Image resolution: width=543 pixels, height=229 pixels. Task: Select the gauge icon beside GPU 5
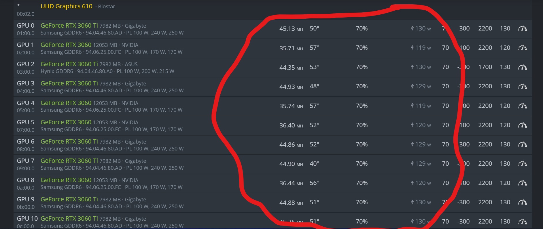click(x=523, y=125)
